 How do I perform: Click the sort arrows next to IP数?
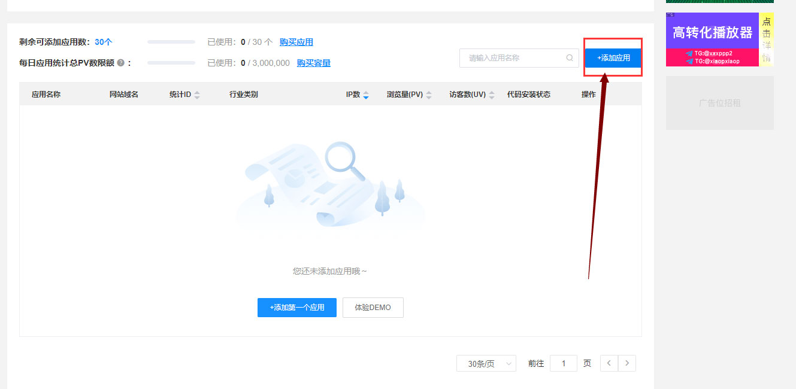(x=366, y=95)
